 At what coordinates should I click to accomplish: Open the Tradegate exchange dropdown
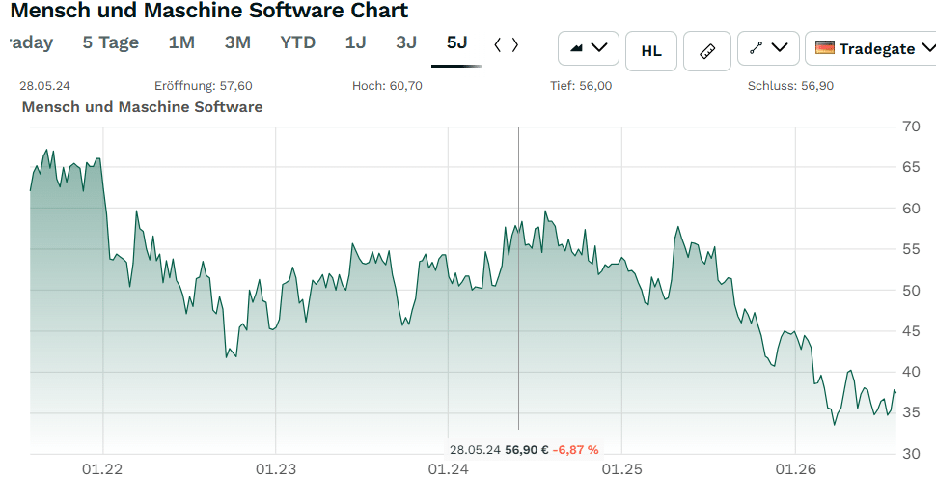pos(871,48)
